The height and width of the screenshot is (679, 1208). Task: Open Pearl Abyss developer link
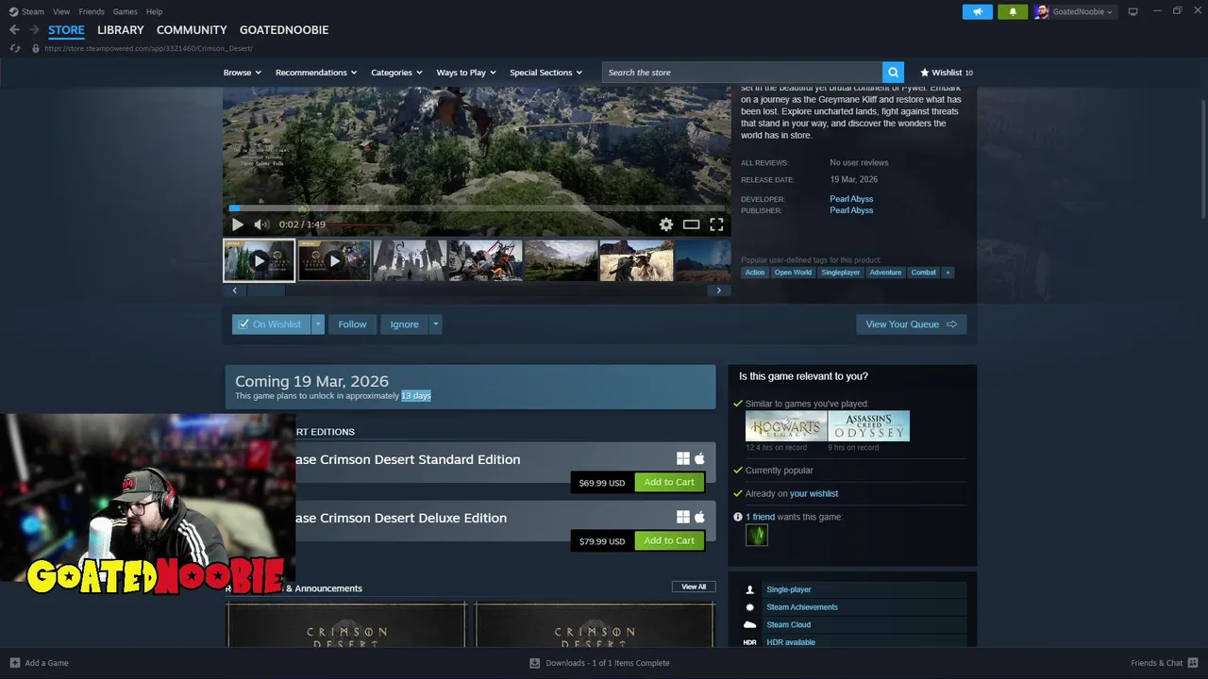[x=851, y=199]
